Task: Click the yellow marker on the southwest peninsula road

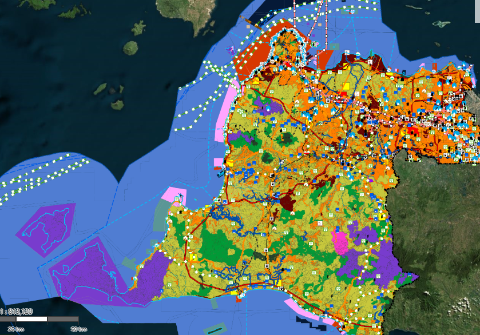Action: [193, 257]
